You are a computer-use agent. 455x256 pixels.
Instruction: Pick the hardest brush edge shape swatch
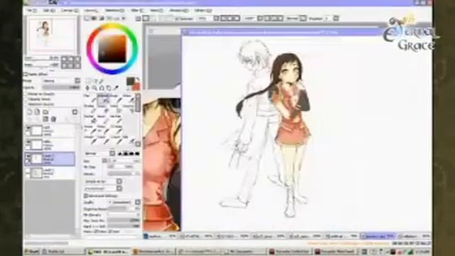click(x=137, y=154)
